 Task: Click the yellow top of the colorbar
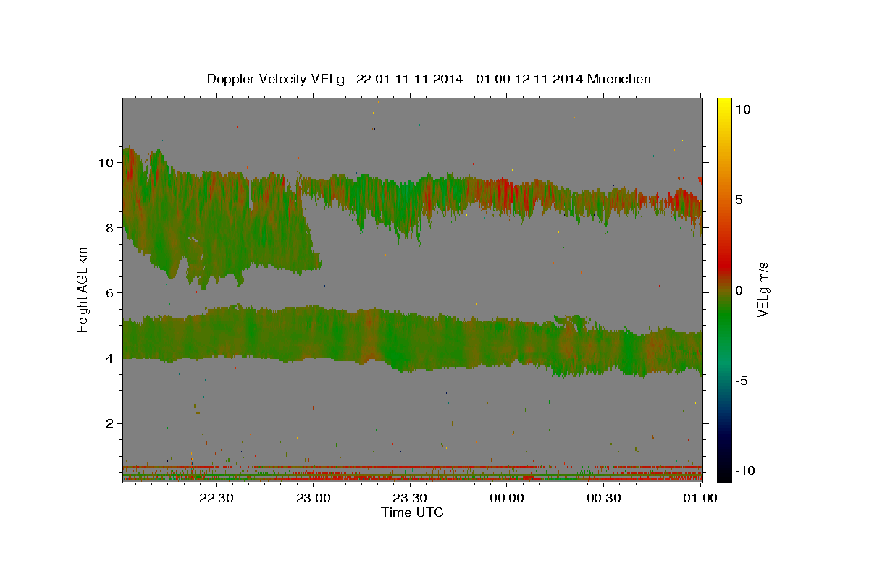coord(724,105)
